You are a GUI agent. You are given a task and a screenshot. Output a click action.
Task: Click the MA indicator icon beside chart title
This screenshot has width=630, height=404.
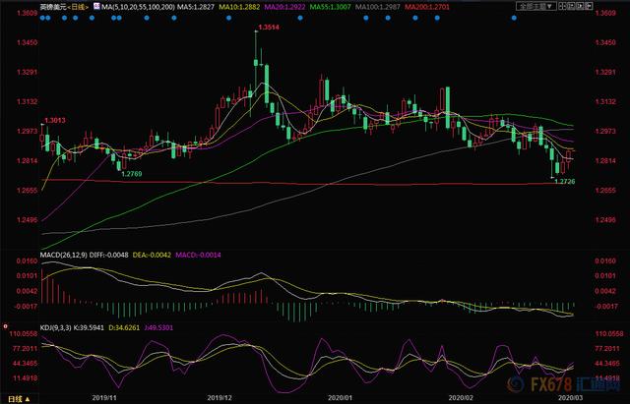(x=94, y=6)
